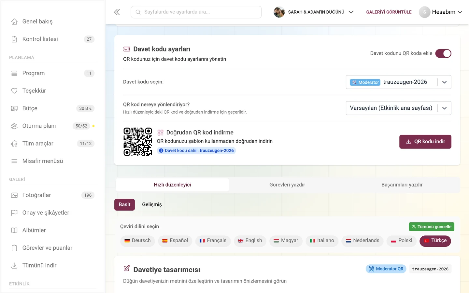Select Basit editor mode
Viewport: 469px width, 293px height.
[124, 204]
